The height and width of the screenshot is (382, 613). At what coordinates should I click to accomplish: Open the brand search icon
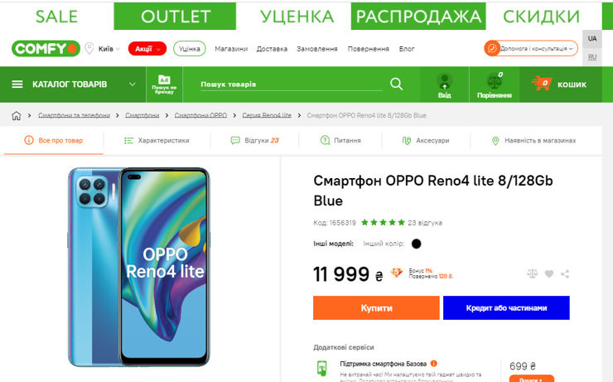pos(164,85)
